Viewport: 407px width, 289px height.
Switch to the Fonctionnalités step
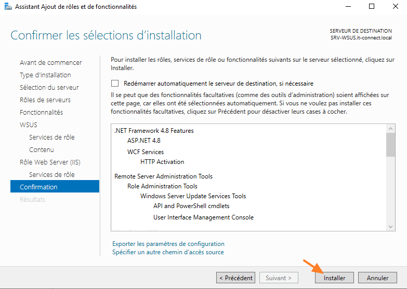click(41, 112)
